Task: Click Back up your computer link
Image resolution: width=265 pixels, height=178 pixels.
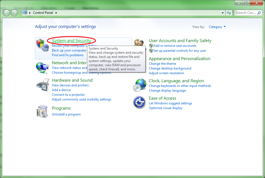Action: pyautogui.click(x=69, y=50)
